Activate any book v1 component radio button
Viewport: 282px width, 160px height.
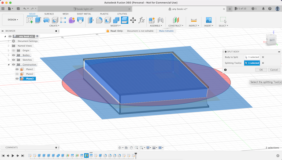click(37, 36)
